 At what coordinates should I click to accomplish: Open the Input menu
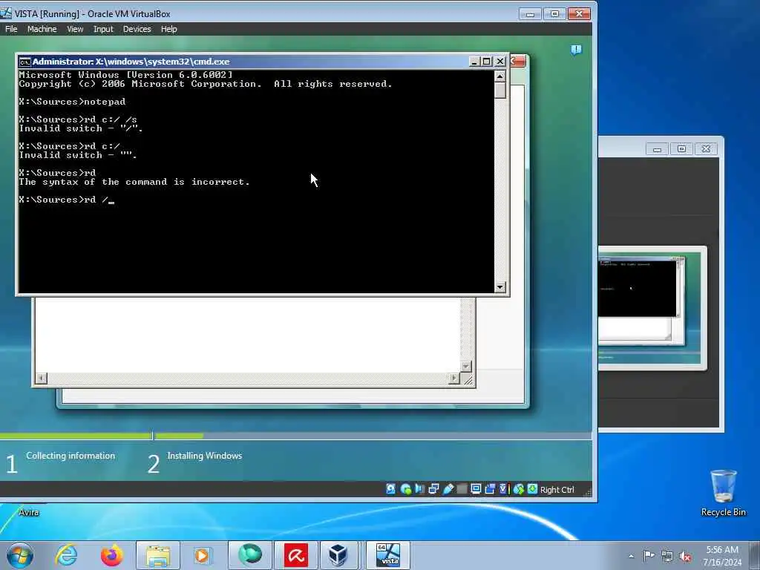(x=103, y=29)
